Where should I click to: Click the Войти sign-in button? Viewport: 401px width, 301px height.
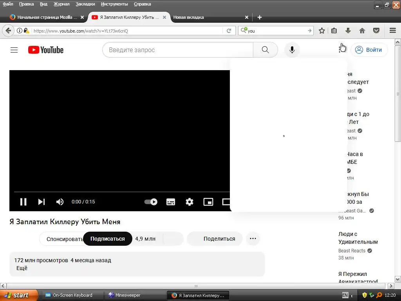pyautogui.click(x=369, y=50)
